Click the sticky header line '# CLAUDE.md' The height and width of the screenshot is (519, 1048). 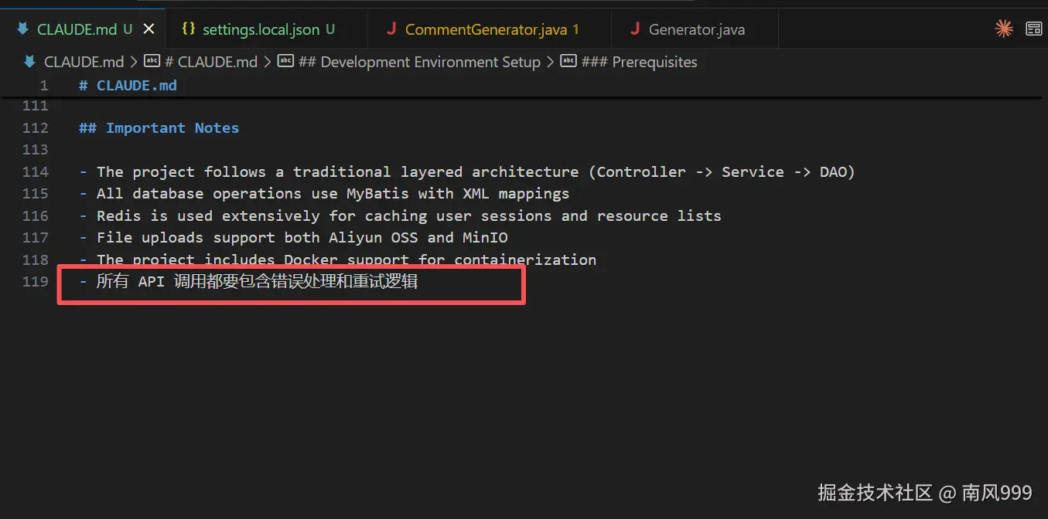[128, 85]
